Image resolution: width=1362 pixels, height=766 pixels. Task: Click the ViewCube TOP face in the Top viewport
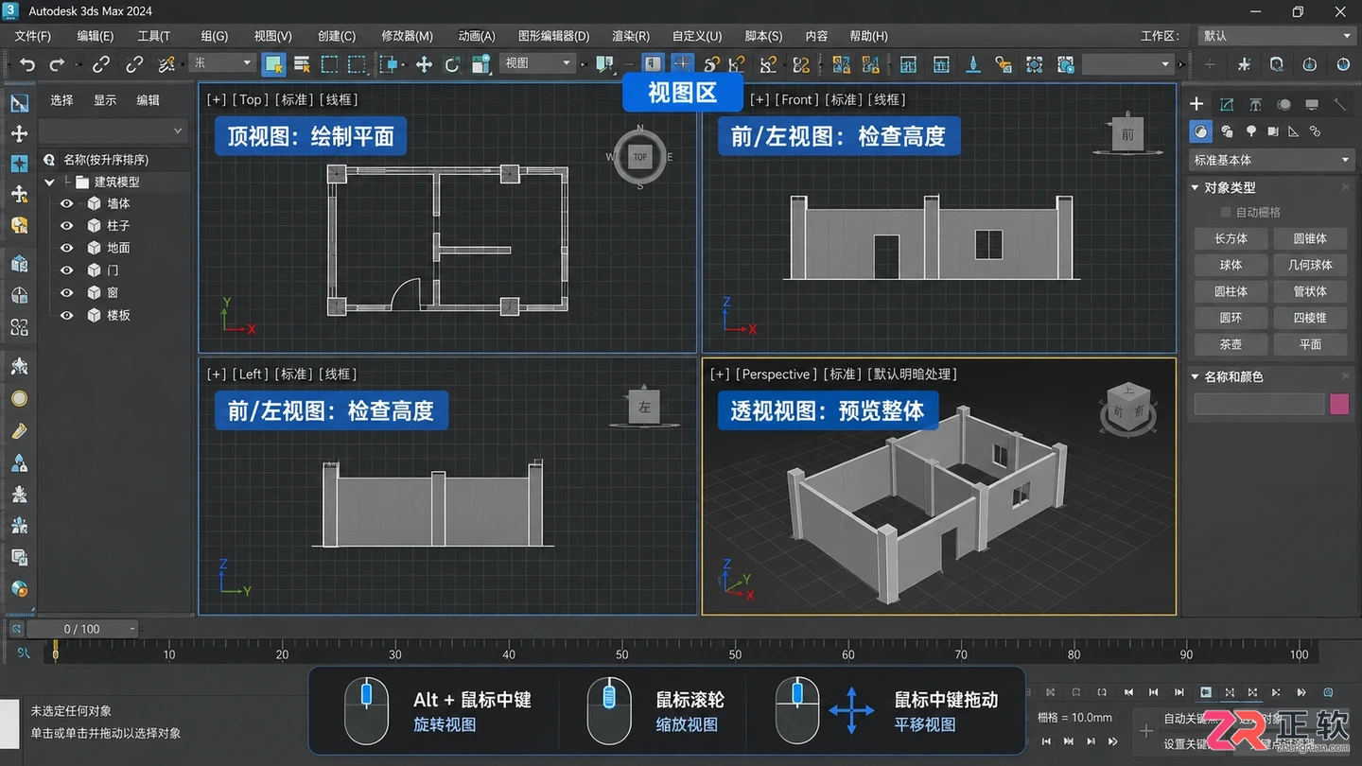pyautogui.click(x=640, y=157)
